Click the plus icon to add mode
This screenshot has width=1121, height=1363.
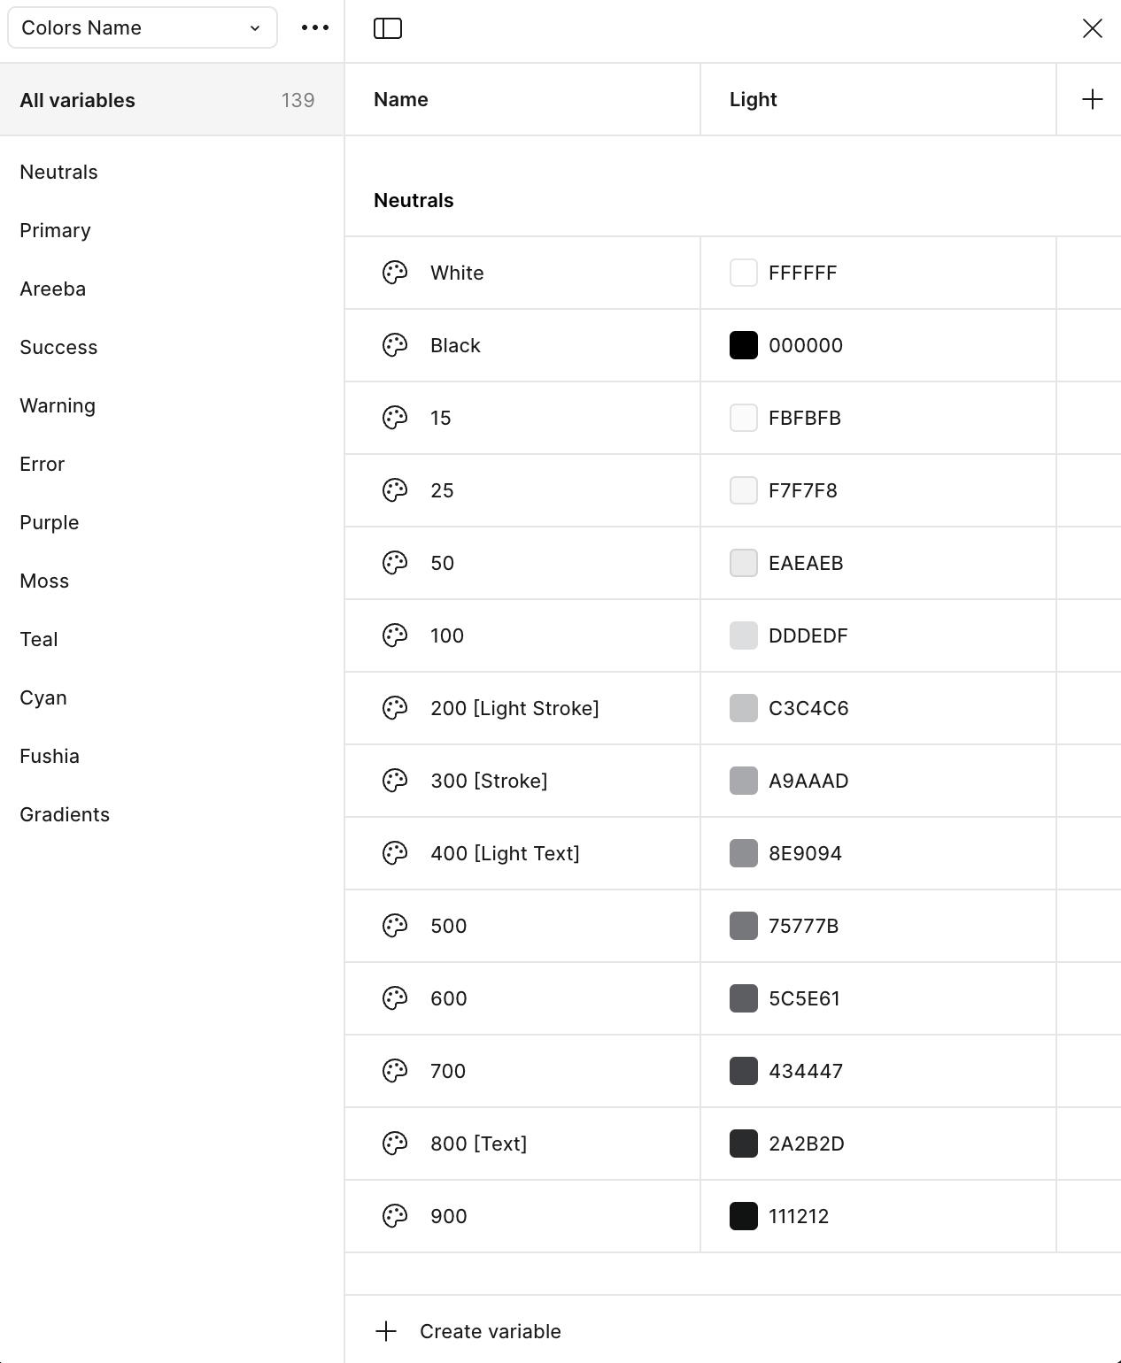1092,99
